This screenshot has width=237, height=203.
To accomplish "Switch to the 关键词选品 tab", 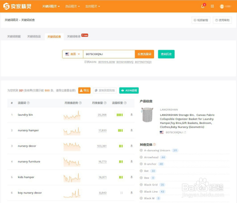I will point(34,36).
